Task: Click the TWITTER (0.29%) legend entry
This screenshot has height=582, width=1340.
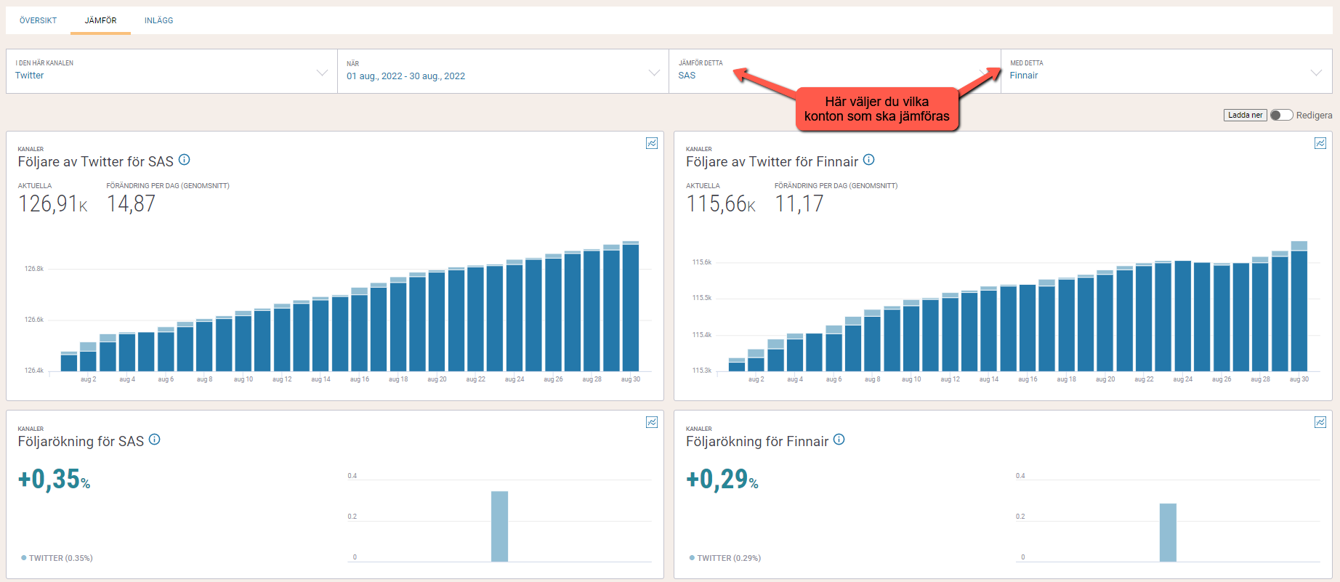Action: click(725, 558)
